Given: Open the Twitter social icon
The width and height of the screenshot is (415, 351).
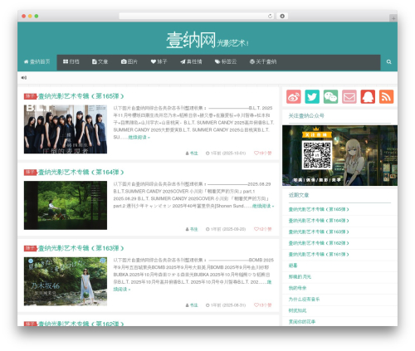Looking at the screenshot, I should coord(312,96).
